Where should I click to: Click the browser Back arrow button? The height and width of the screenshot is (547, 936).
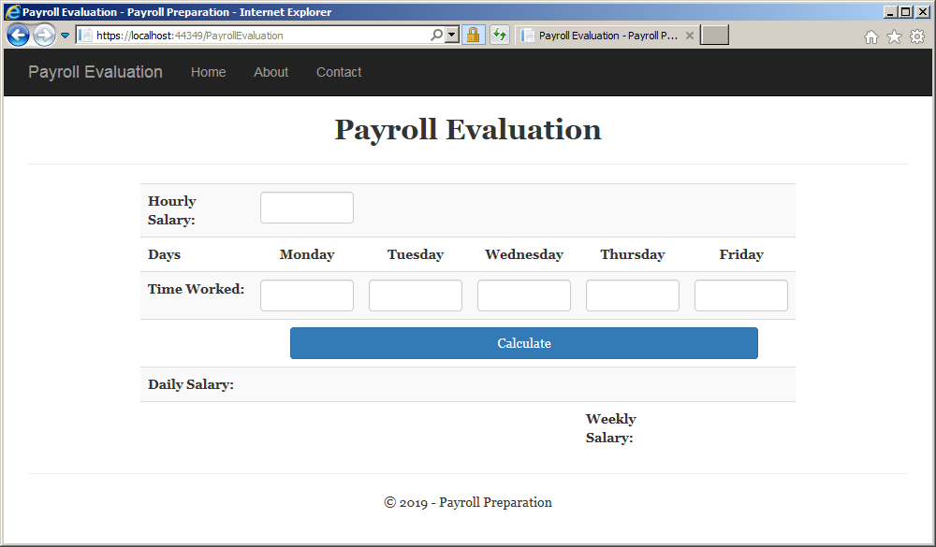[x=18, y=36]
